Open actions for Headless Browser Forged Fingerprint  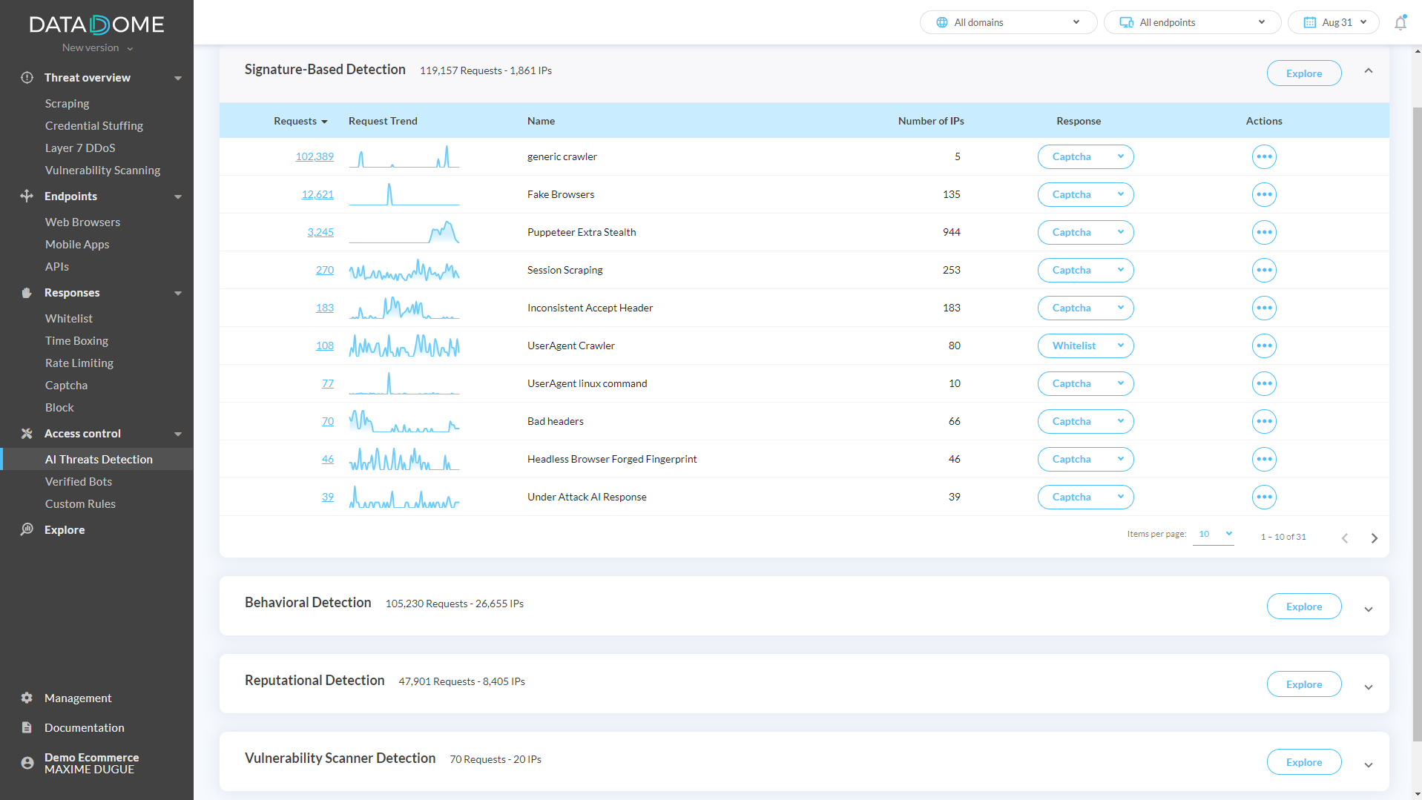point(1264,459)
